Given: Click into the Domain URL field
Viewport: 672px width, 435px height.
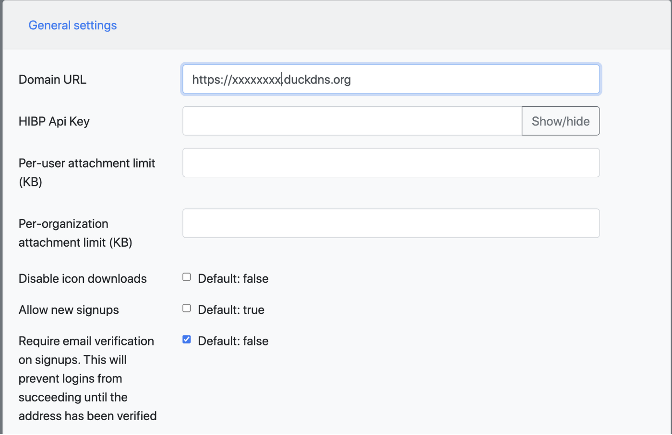Looking at the screenshot, I should tap(391, 80).
